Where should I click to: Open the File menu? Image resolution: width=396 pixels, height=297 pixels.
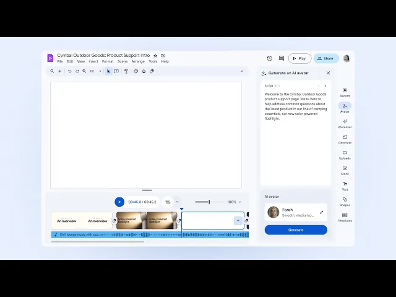pyautogui.click(x=60, y=61)
